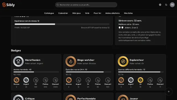Open Mes listes

[x=128, y=13]
